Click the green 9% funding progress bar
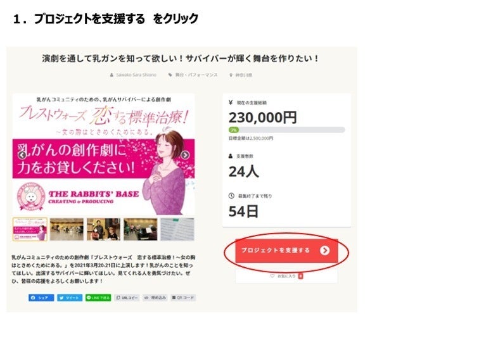Viewport: 479px width, 359px height. point(234,130)
